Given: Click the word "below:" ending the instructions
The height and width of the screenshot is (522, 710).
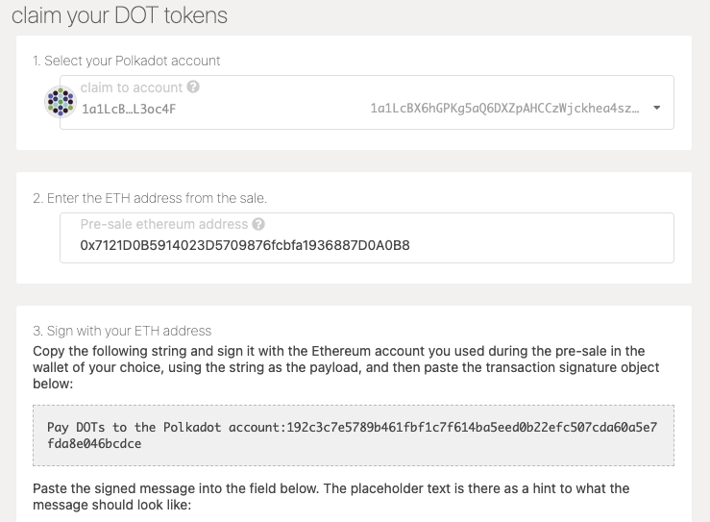Looking at the screenshot, I should pos(53,384).
